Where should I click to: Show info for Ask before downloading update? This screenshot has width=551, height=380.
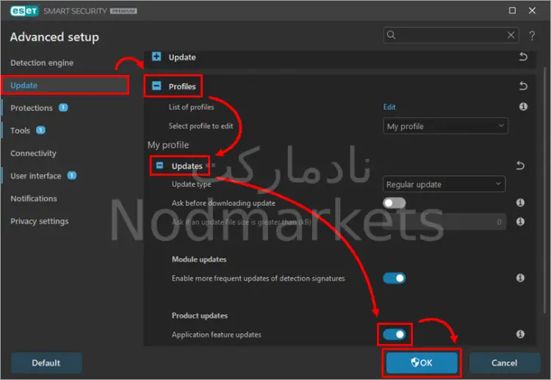[x=520, y=202]
